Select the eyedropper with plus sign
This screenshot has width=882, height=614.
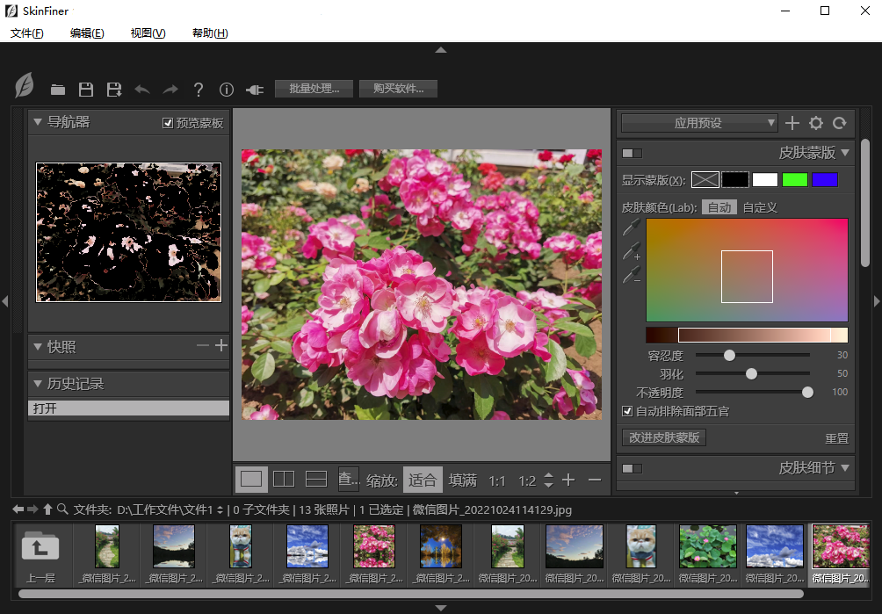click(x=632, y=252)
